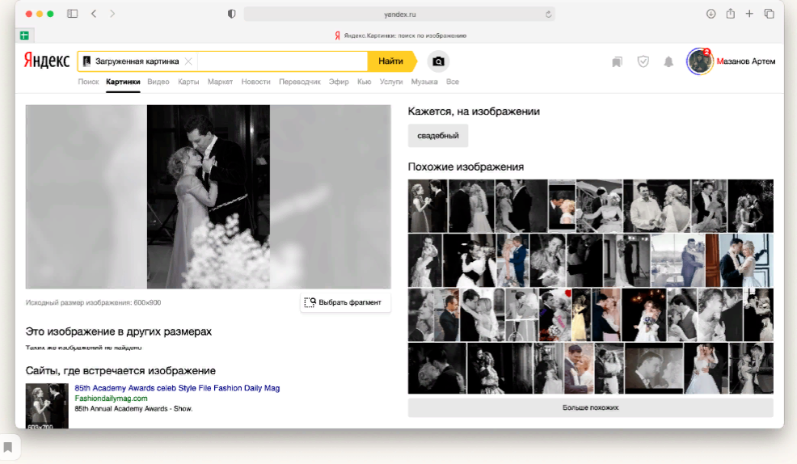Open the user profile avatar
Image resolution: width=797 pixels, height=464 pixels.
coord(699,61)
